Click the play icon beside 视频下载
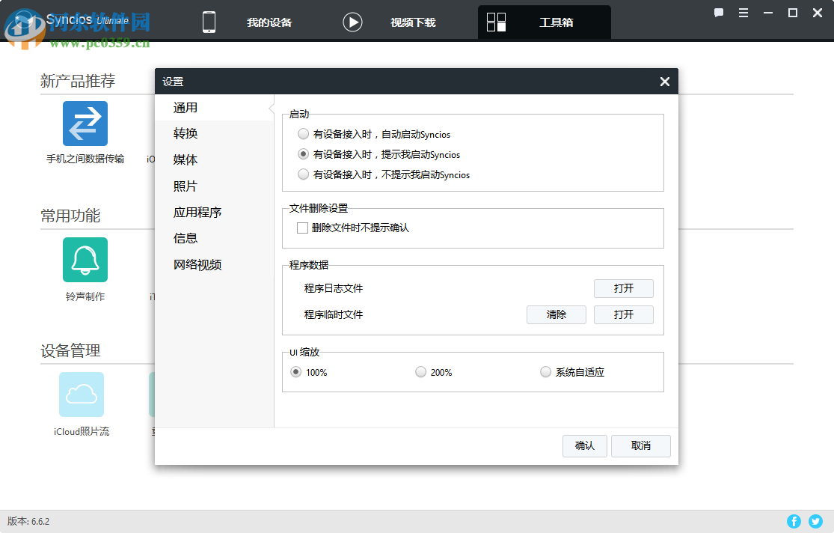The image size is (834, 533). point(352,21)
